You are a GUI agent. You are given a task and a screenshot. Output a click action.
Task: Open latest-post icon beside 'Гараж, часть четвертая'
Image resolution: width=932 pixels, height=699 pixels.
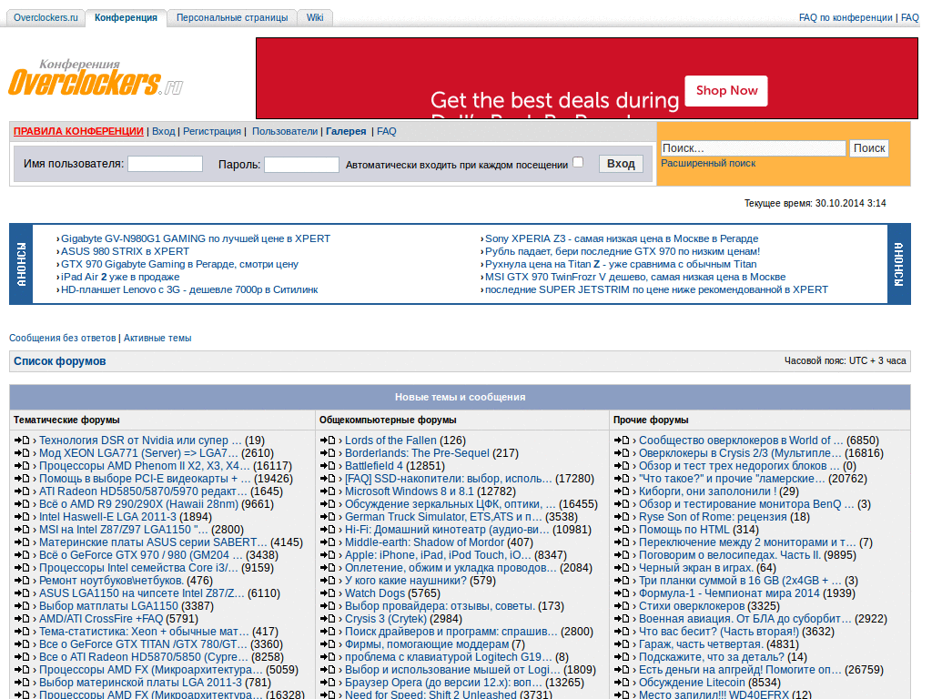[622, 644]
